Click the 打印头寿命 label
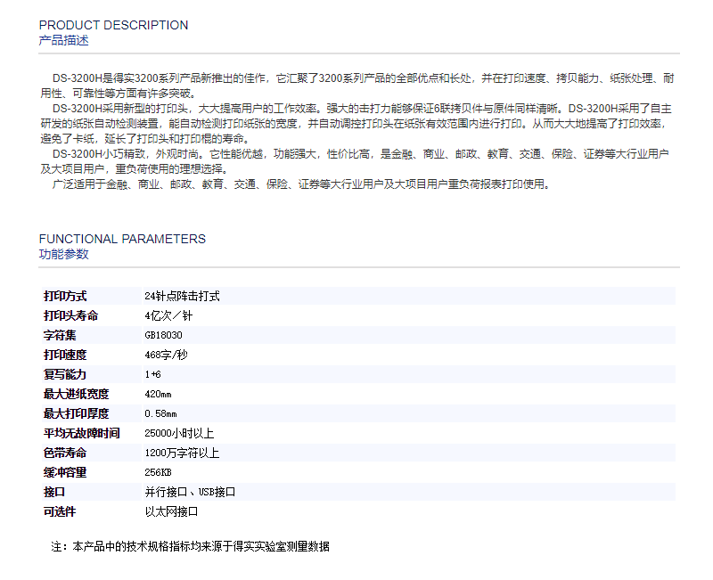The height and width of the screenshot is (580, 713). click(x=71, y=316)
